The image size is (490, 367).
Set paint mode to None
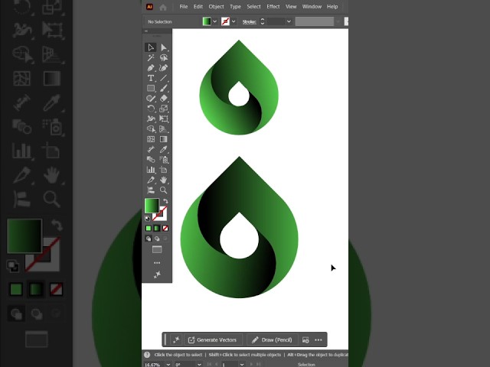165,229
